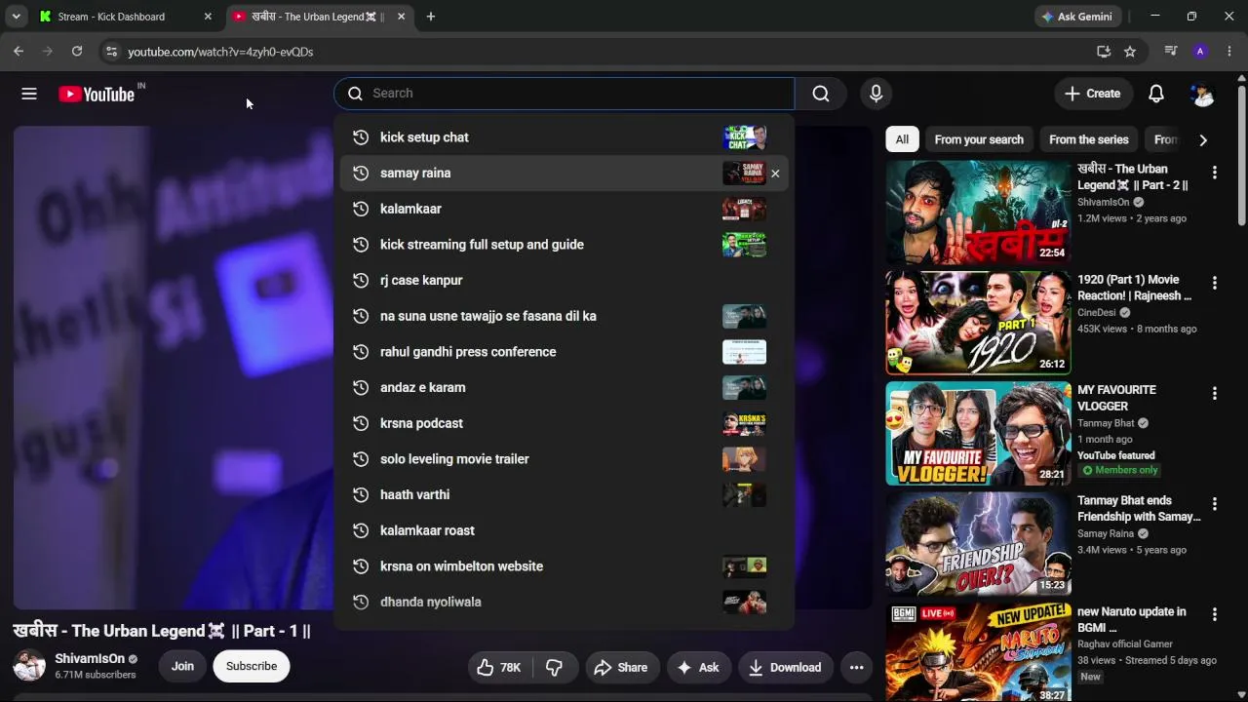Open a new browser tab
The width and height of the screenshot is (1248, 702).
point(430,17)
